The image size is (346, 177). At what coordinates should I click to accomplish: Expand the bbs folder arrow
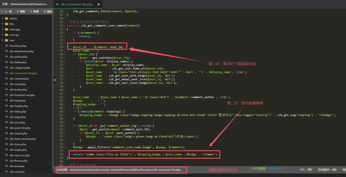click(2, 24)
